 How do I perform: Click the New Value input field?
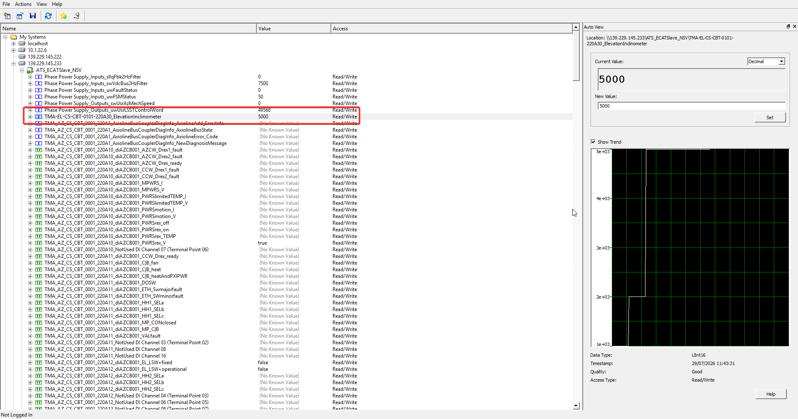[x=691, y=106]
